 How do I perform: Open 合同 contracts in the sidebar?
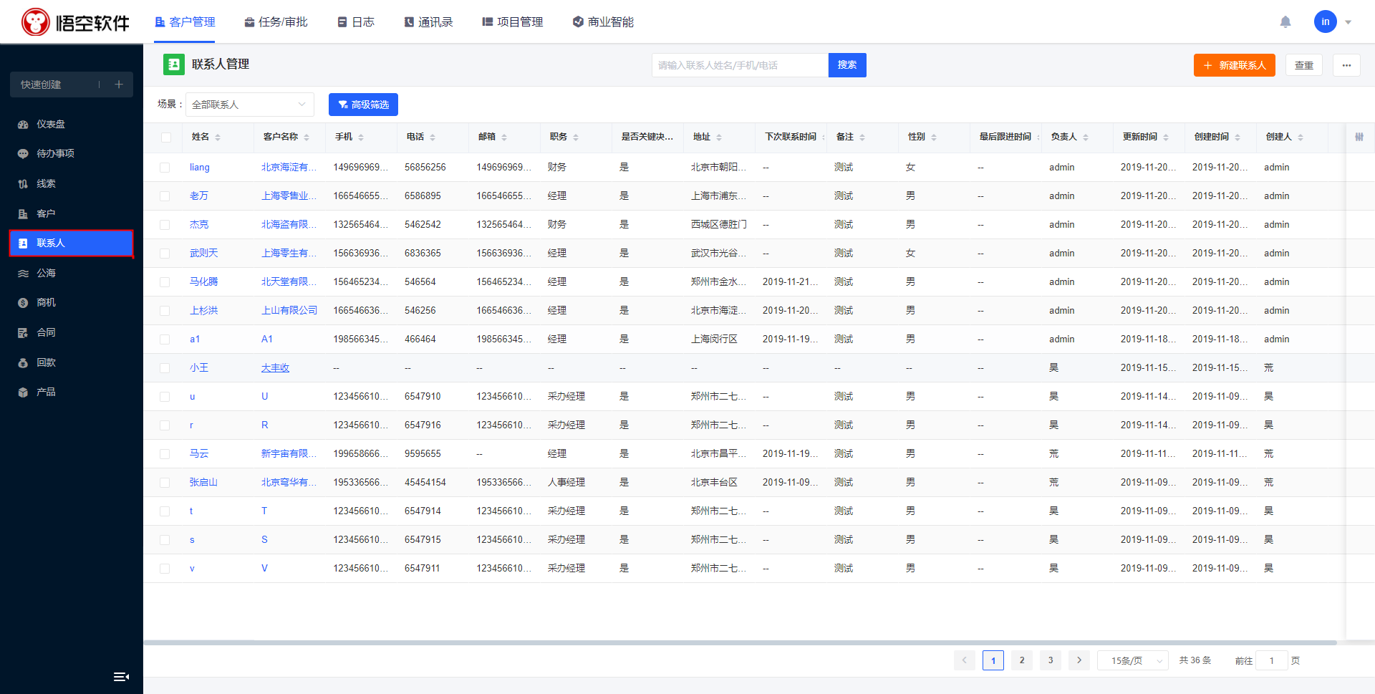72,332
